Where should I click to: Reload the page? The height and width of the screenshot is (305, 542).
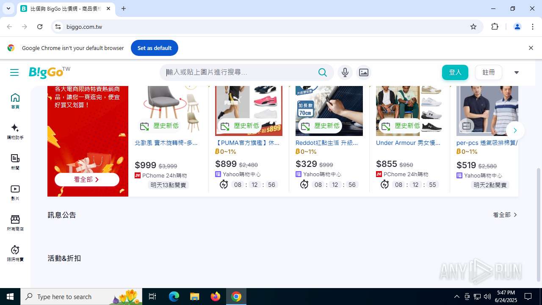tap(40, 27)
